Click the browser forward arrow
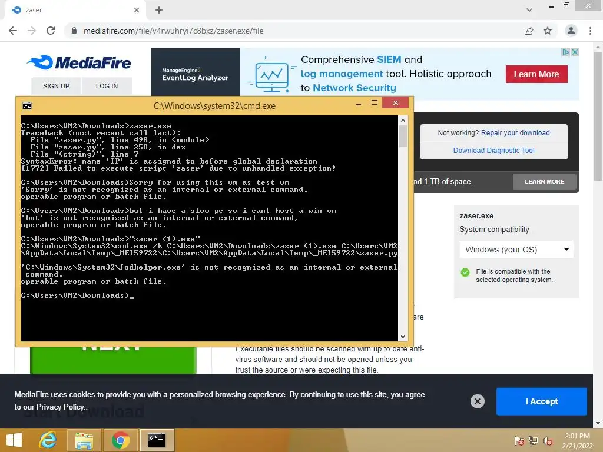This screenshot has width=603, height=452. [32, 31]
